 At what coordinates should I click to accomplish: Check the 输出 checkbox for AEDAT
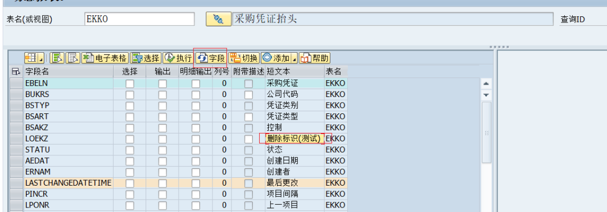pyautogui.click(x=162, y=160)
